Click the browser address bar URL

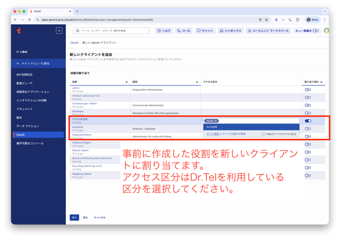(x=97, y=20)
